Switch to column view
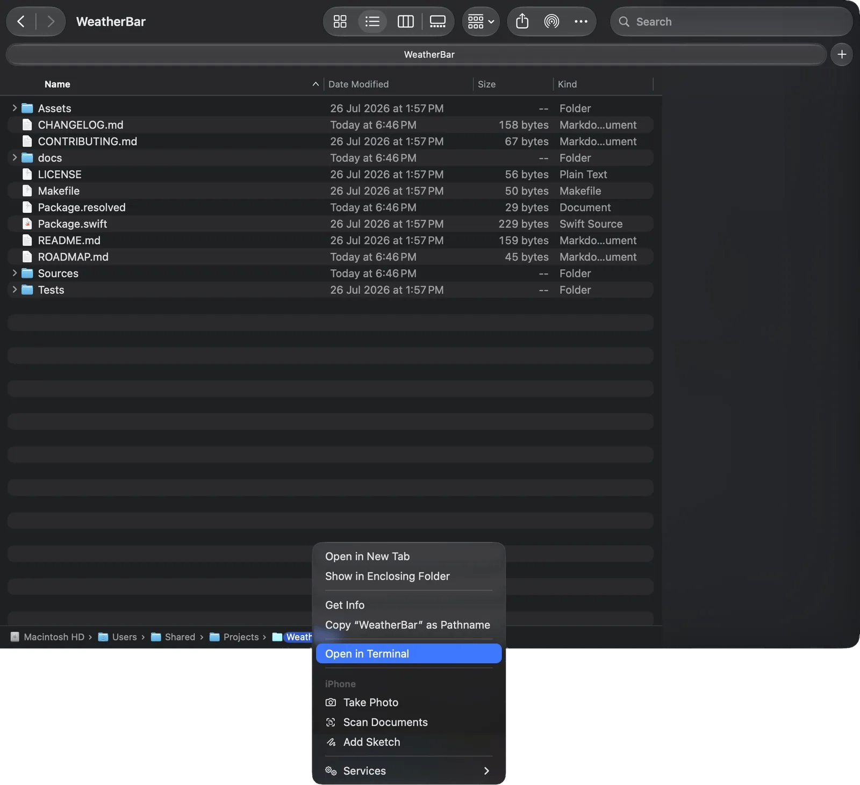The width and height of the screenshot is (860, 785). coord(405,21)
